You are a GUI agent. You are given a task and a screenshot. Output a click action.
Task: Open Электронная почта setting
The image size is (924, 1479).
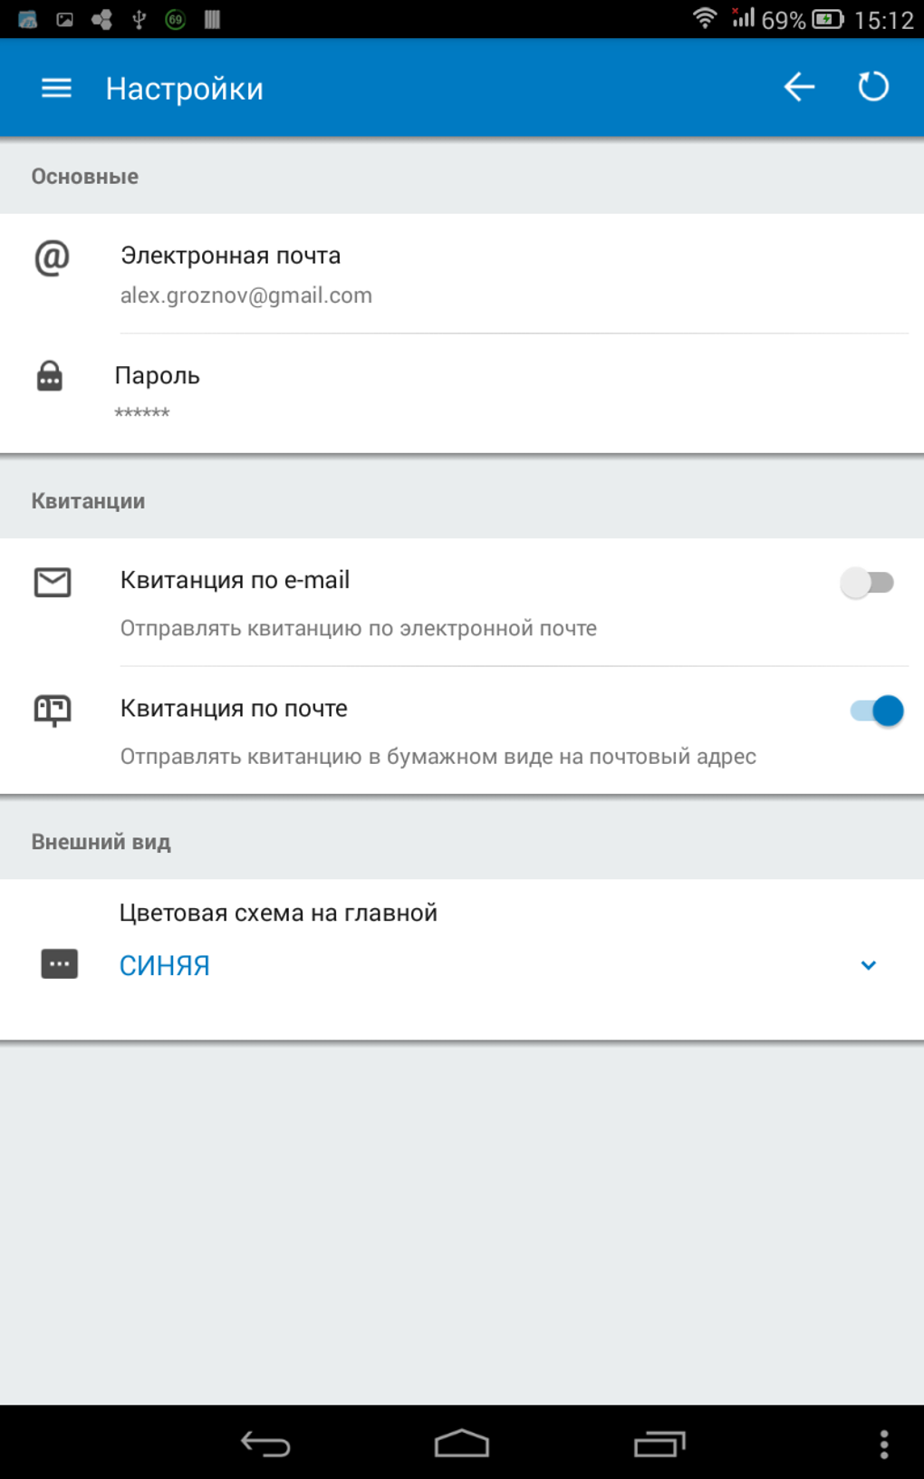click(x=231, y=256)
